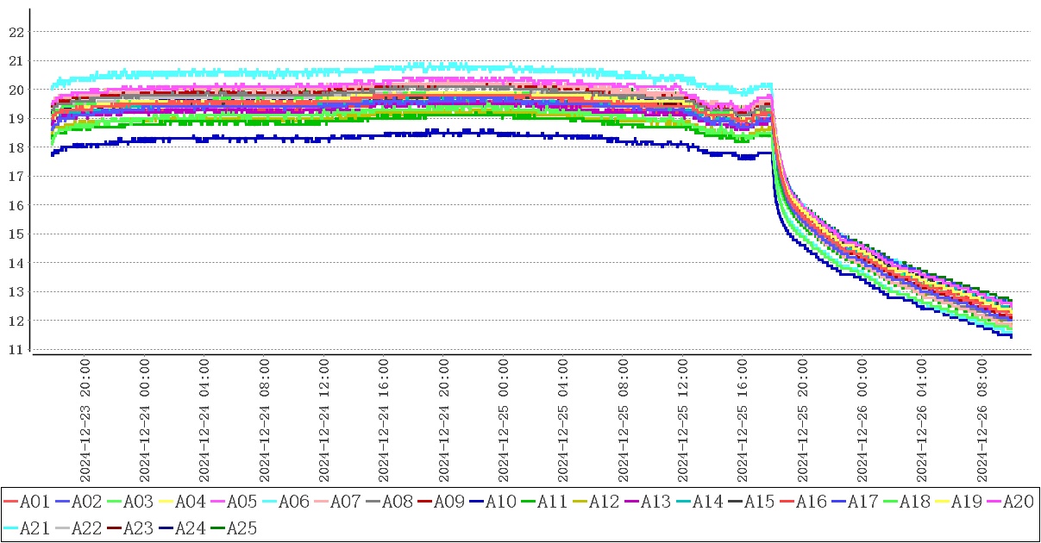Click the y-axis value 11
The width and height of the screenshot is (1041, 543).
tap(16, 349)
